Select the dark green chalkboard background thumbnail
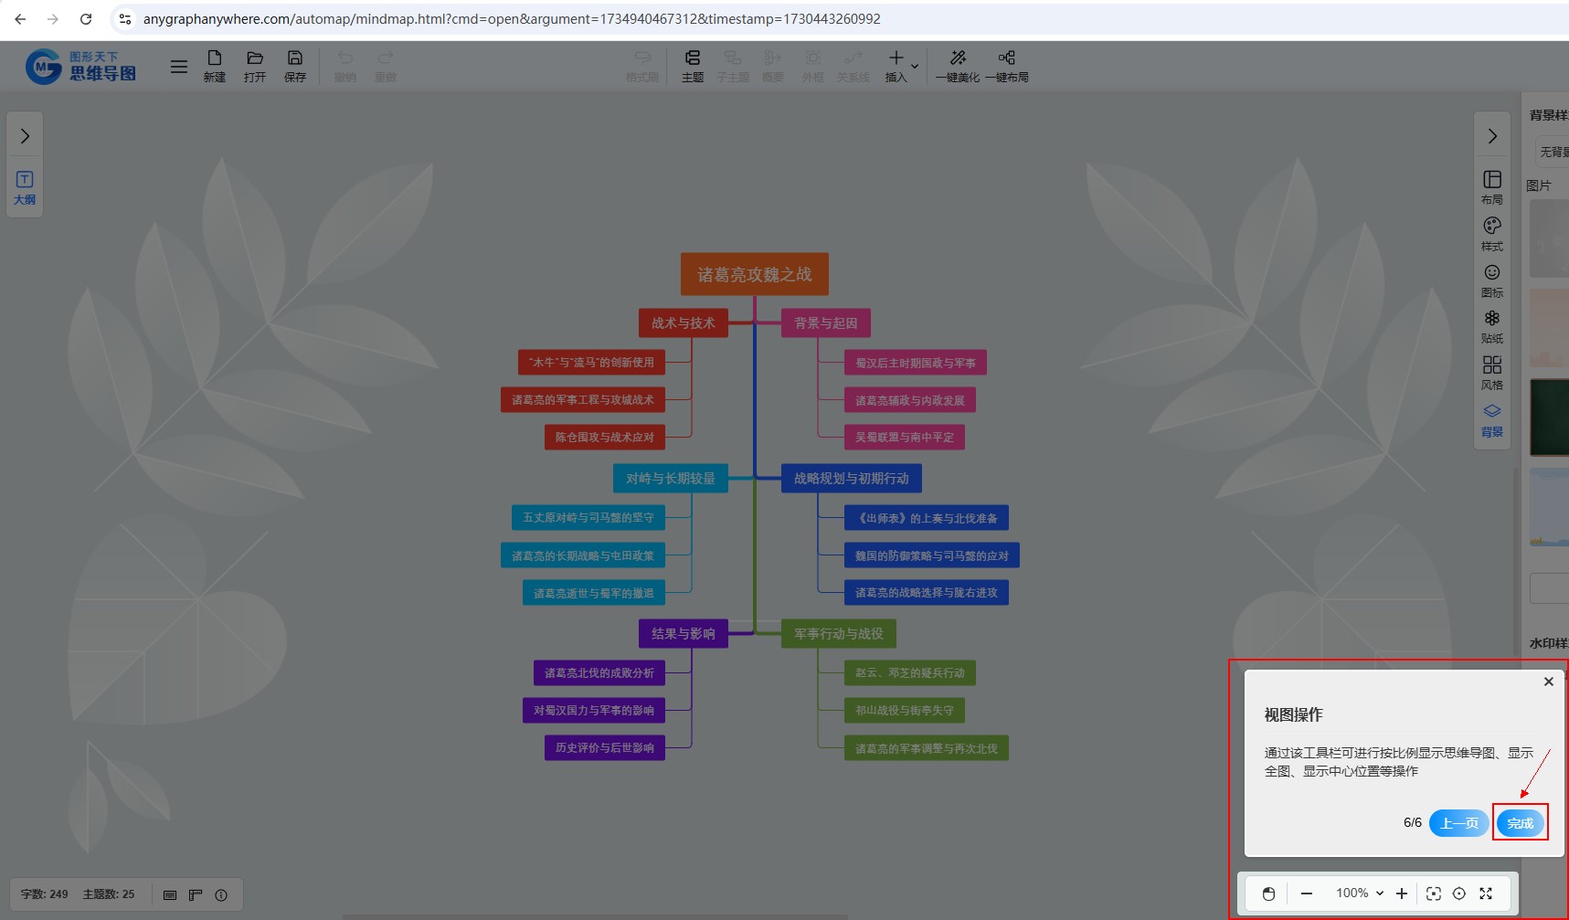The height and width of the screenshot is (920, 1569). [x=1550, y=417]
